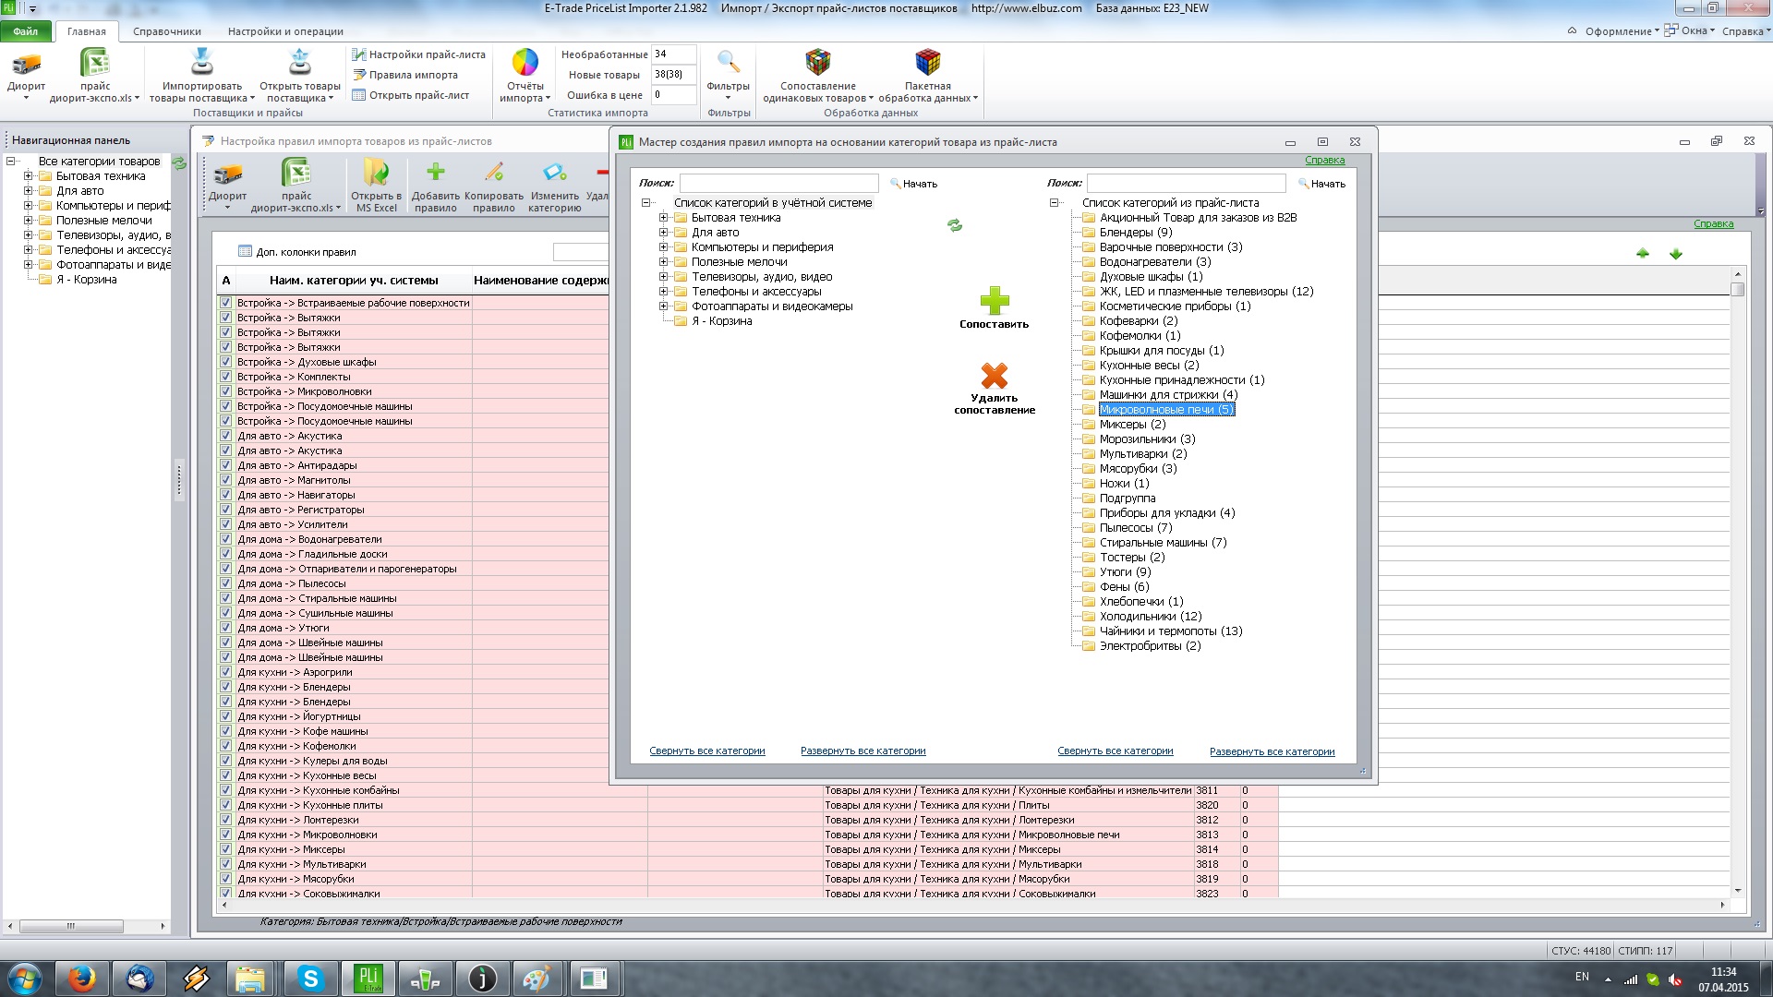
Task: Click the Windows Start button
Action: tap(25, 979)
